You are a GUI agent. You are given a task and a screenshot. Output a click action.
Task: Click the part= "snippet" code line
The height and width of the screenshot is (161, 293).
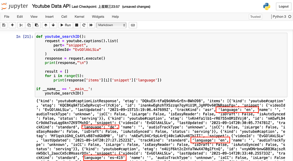click(71, 46)
